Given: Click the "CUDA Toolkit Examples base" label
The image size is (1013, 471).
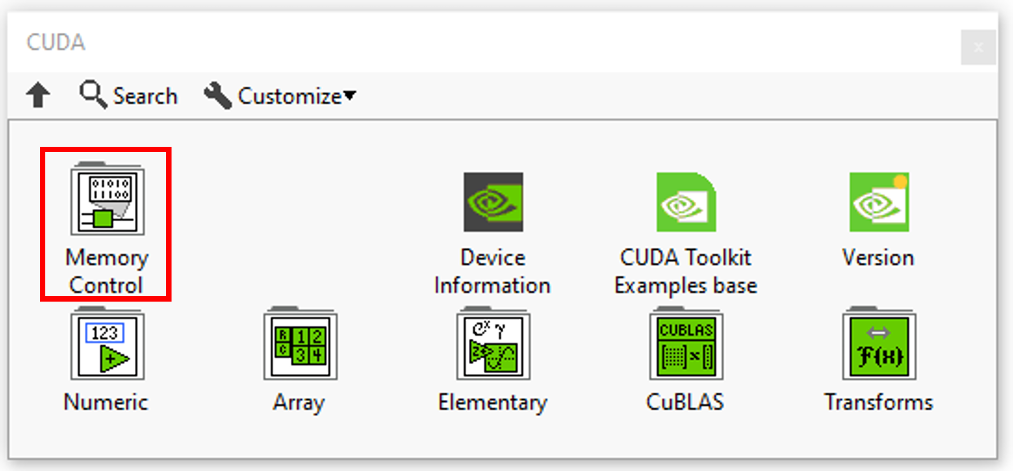Looking at the screenshot, I should (686, 271).
